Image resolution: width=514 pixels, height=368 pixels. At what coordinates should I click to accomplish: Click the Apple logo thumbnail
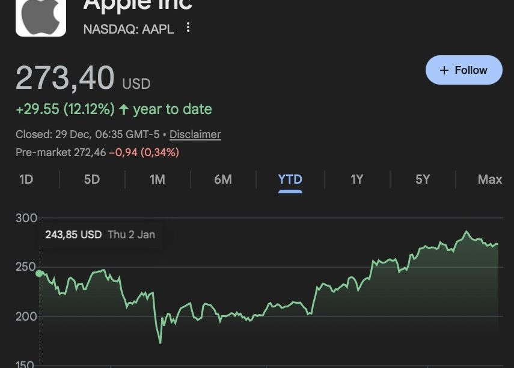click(41, 17)
